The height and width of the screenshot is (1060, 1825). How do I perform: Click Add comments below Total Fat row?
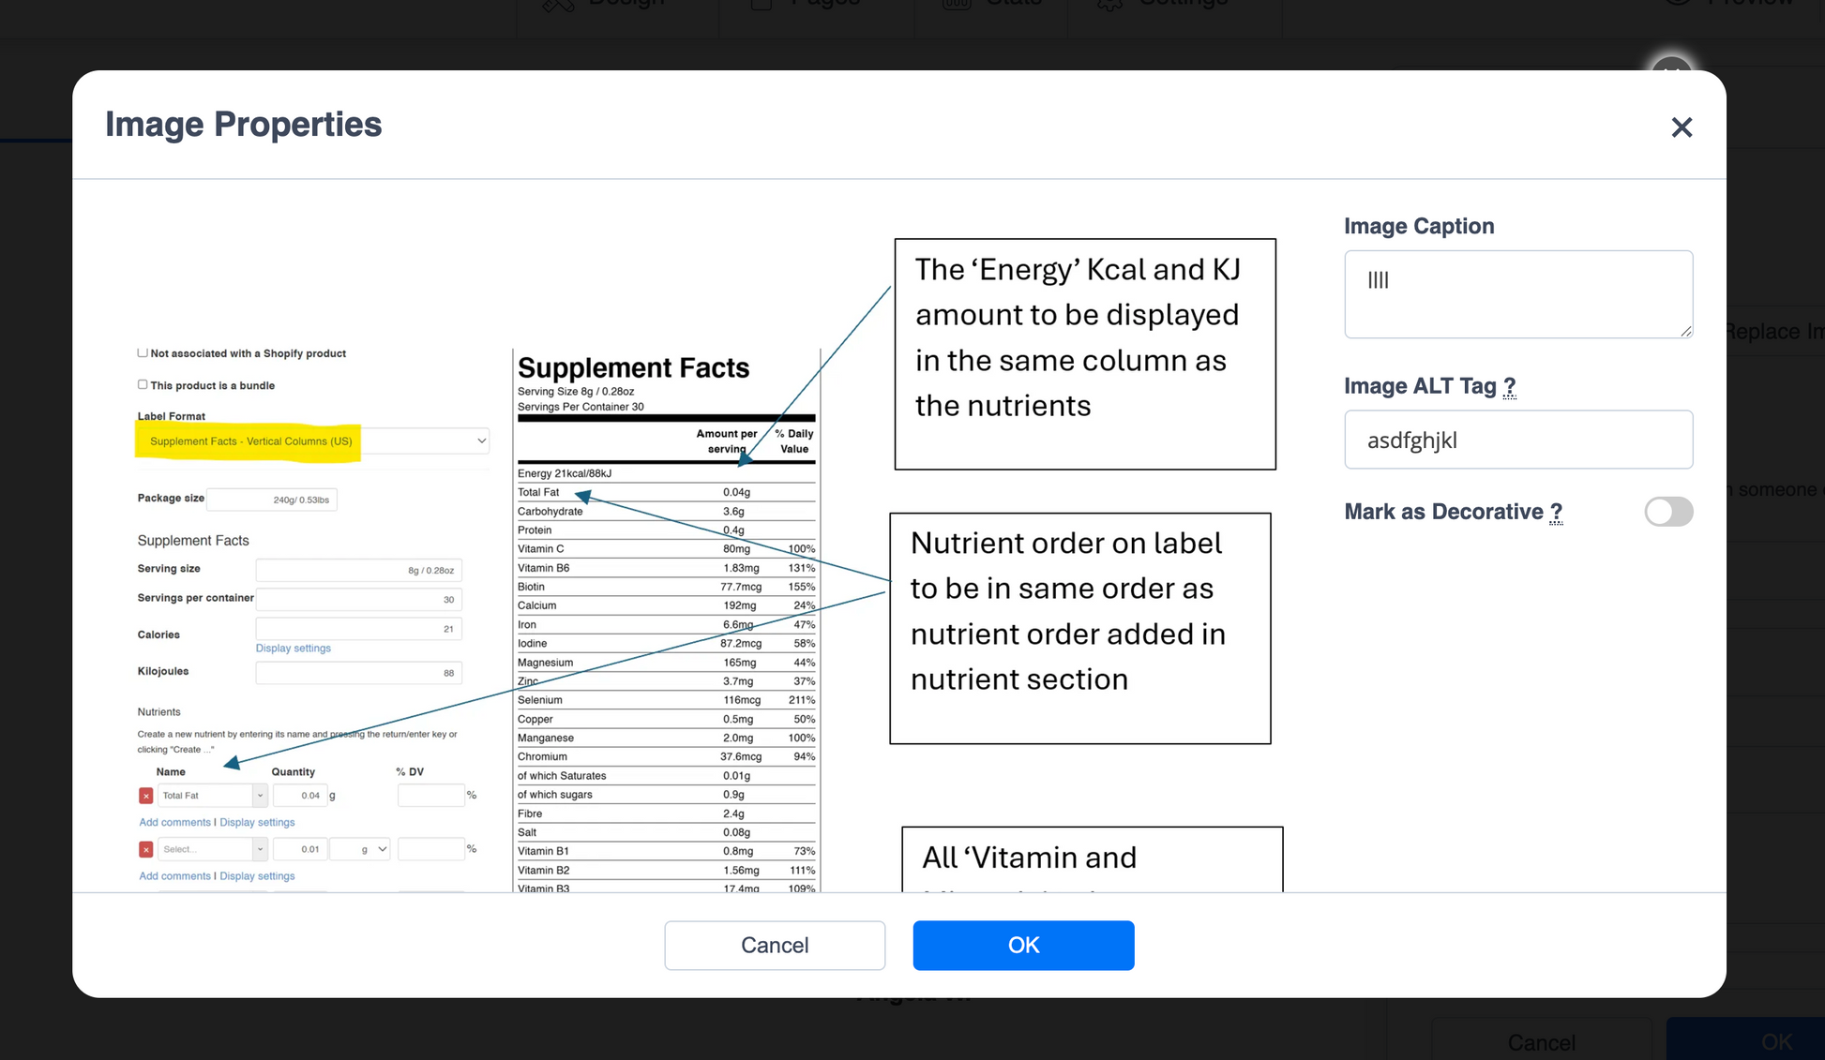[174, 822]
